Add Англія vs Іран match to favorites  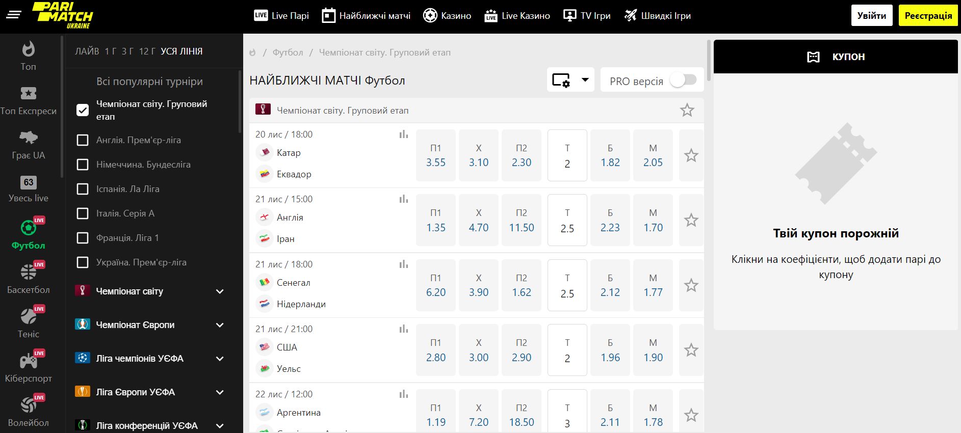[691, 220]
